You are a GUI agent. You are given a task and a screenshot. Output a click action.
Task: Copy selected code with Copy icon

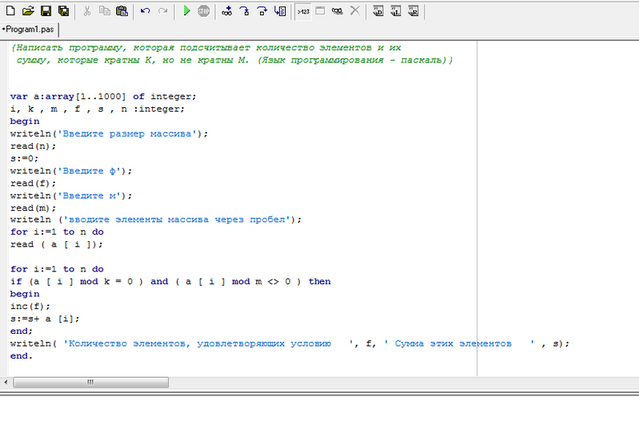click(104, 11)
